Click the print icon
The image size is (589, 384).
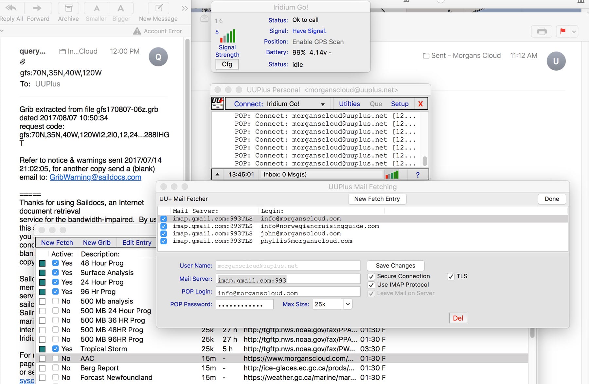[542, 31]
